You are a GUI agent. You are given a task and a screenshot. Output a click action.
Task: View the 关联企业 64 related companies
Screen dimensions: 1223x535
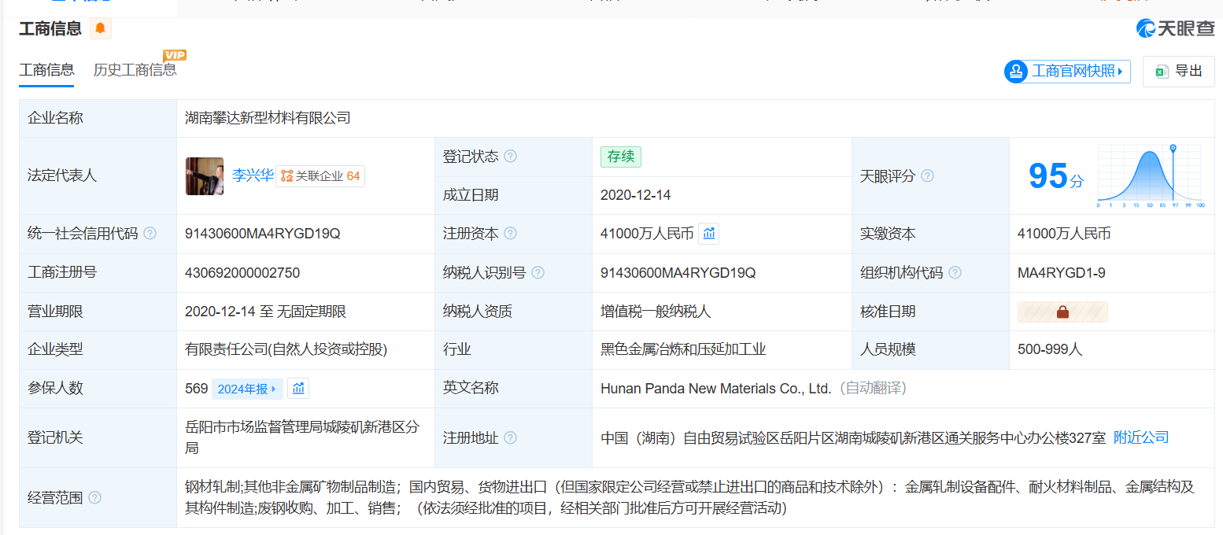(x=320, y=176)
